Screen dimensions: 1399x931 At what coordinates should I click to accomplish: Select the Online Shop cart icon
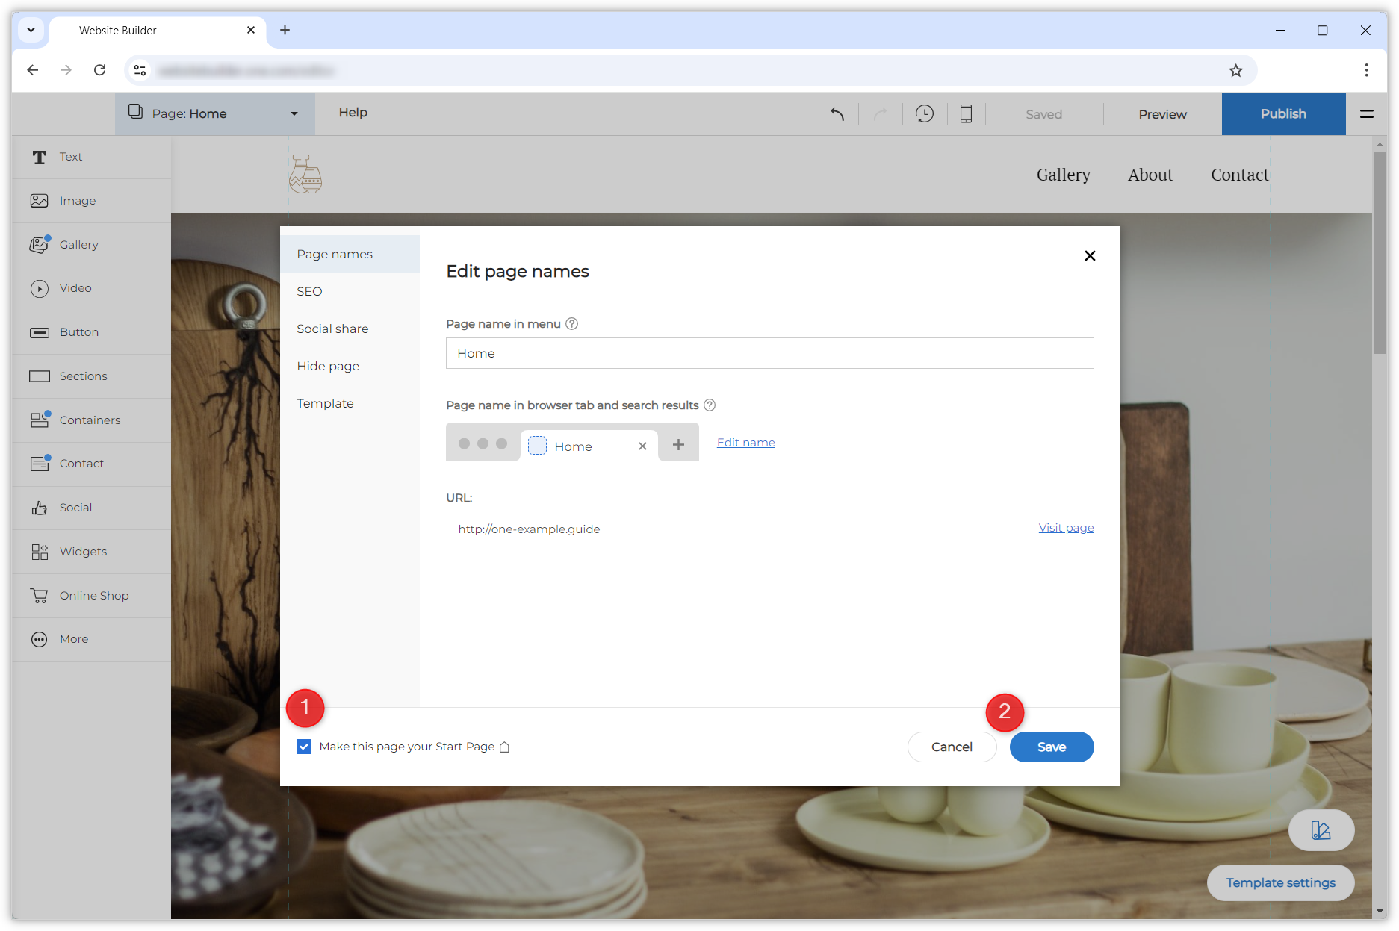40,596
